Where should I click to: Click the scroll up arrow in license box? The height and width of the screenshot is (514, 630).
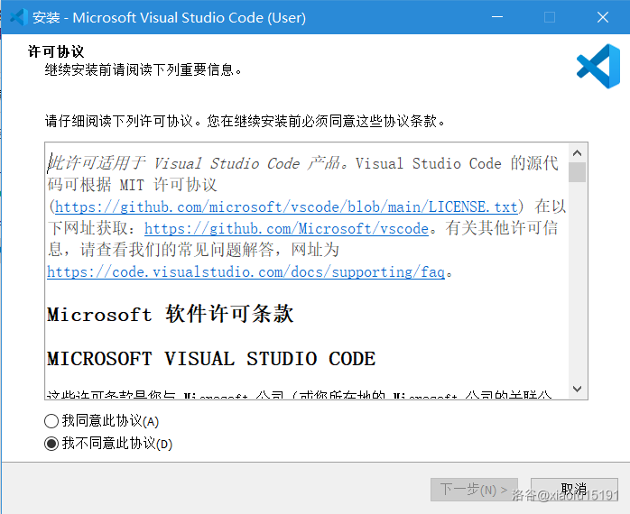578,153
